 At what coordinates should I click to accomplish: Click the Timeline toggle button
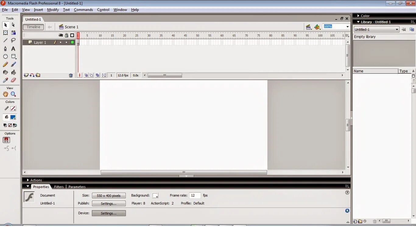click(x=33, y=27)
